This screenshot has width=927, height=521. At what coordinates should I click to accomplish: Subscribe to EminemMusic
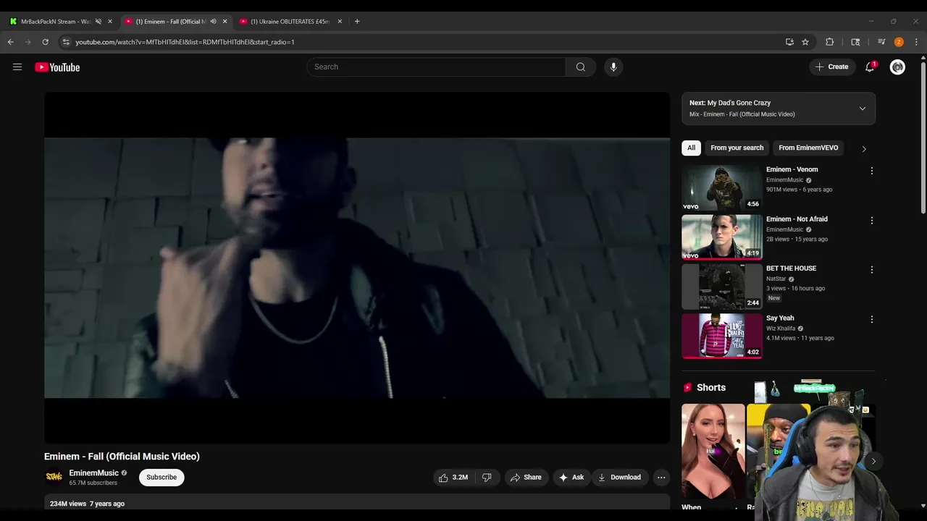tap(162, 478)
